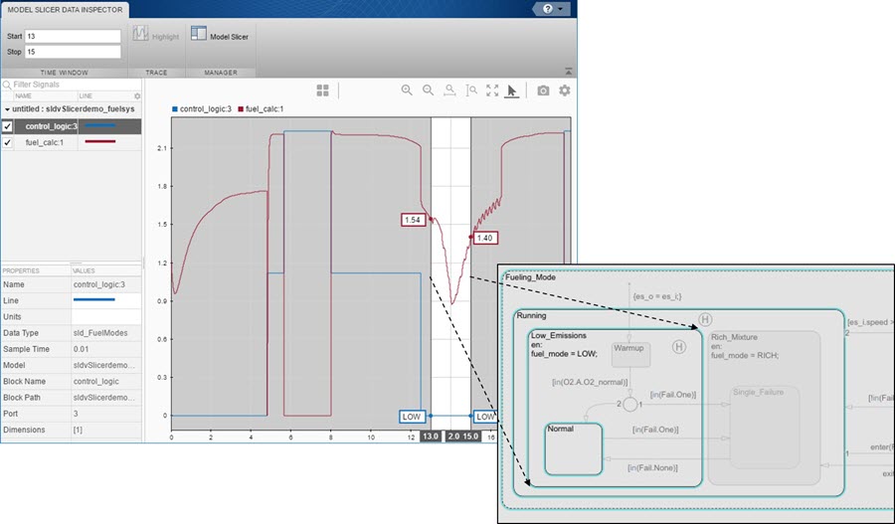The width and height of the screenshot is (895, 524).
Task: Take a plot snapshot with camera icon
Action: pyautogui.click(x=543, y=90)
